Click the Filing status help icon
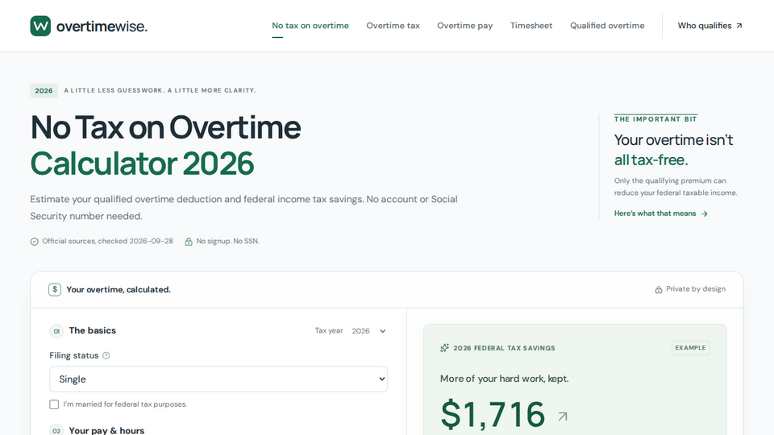Image resolution: width=774 pixels, height=435 pixels. pos(106,355)
